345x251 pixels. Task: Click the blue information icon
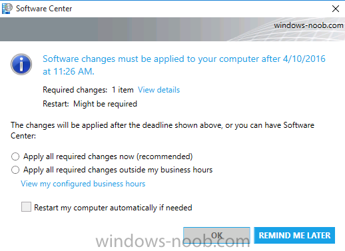click(21, 65)
